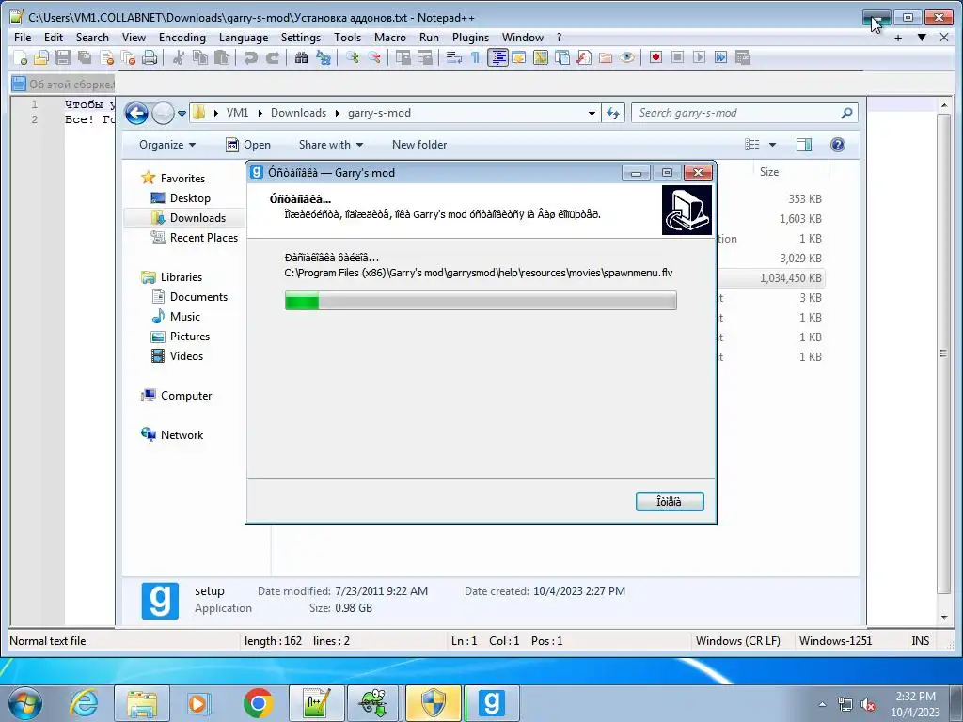The height and width of the screenshot is (722, 963).
Task: Open the Windows Start button
Action: click(x=25, y=703)
